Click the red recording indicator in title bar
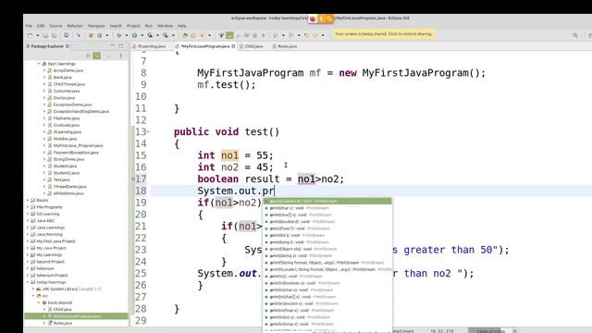 [x=313, y=18]
